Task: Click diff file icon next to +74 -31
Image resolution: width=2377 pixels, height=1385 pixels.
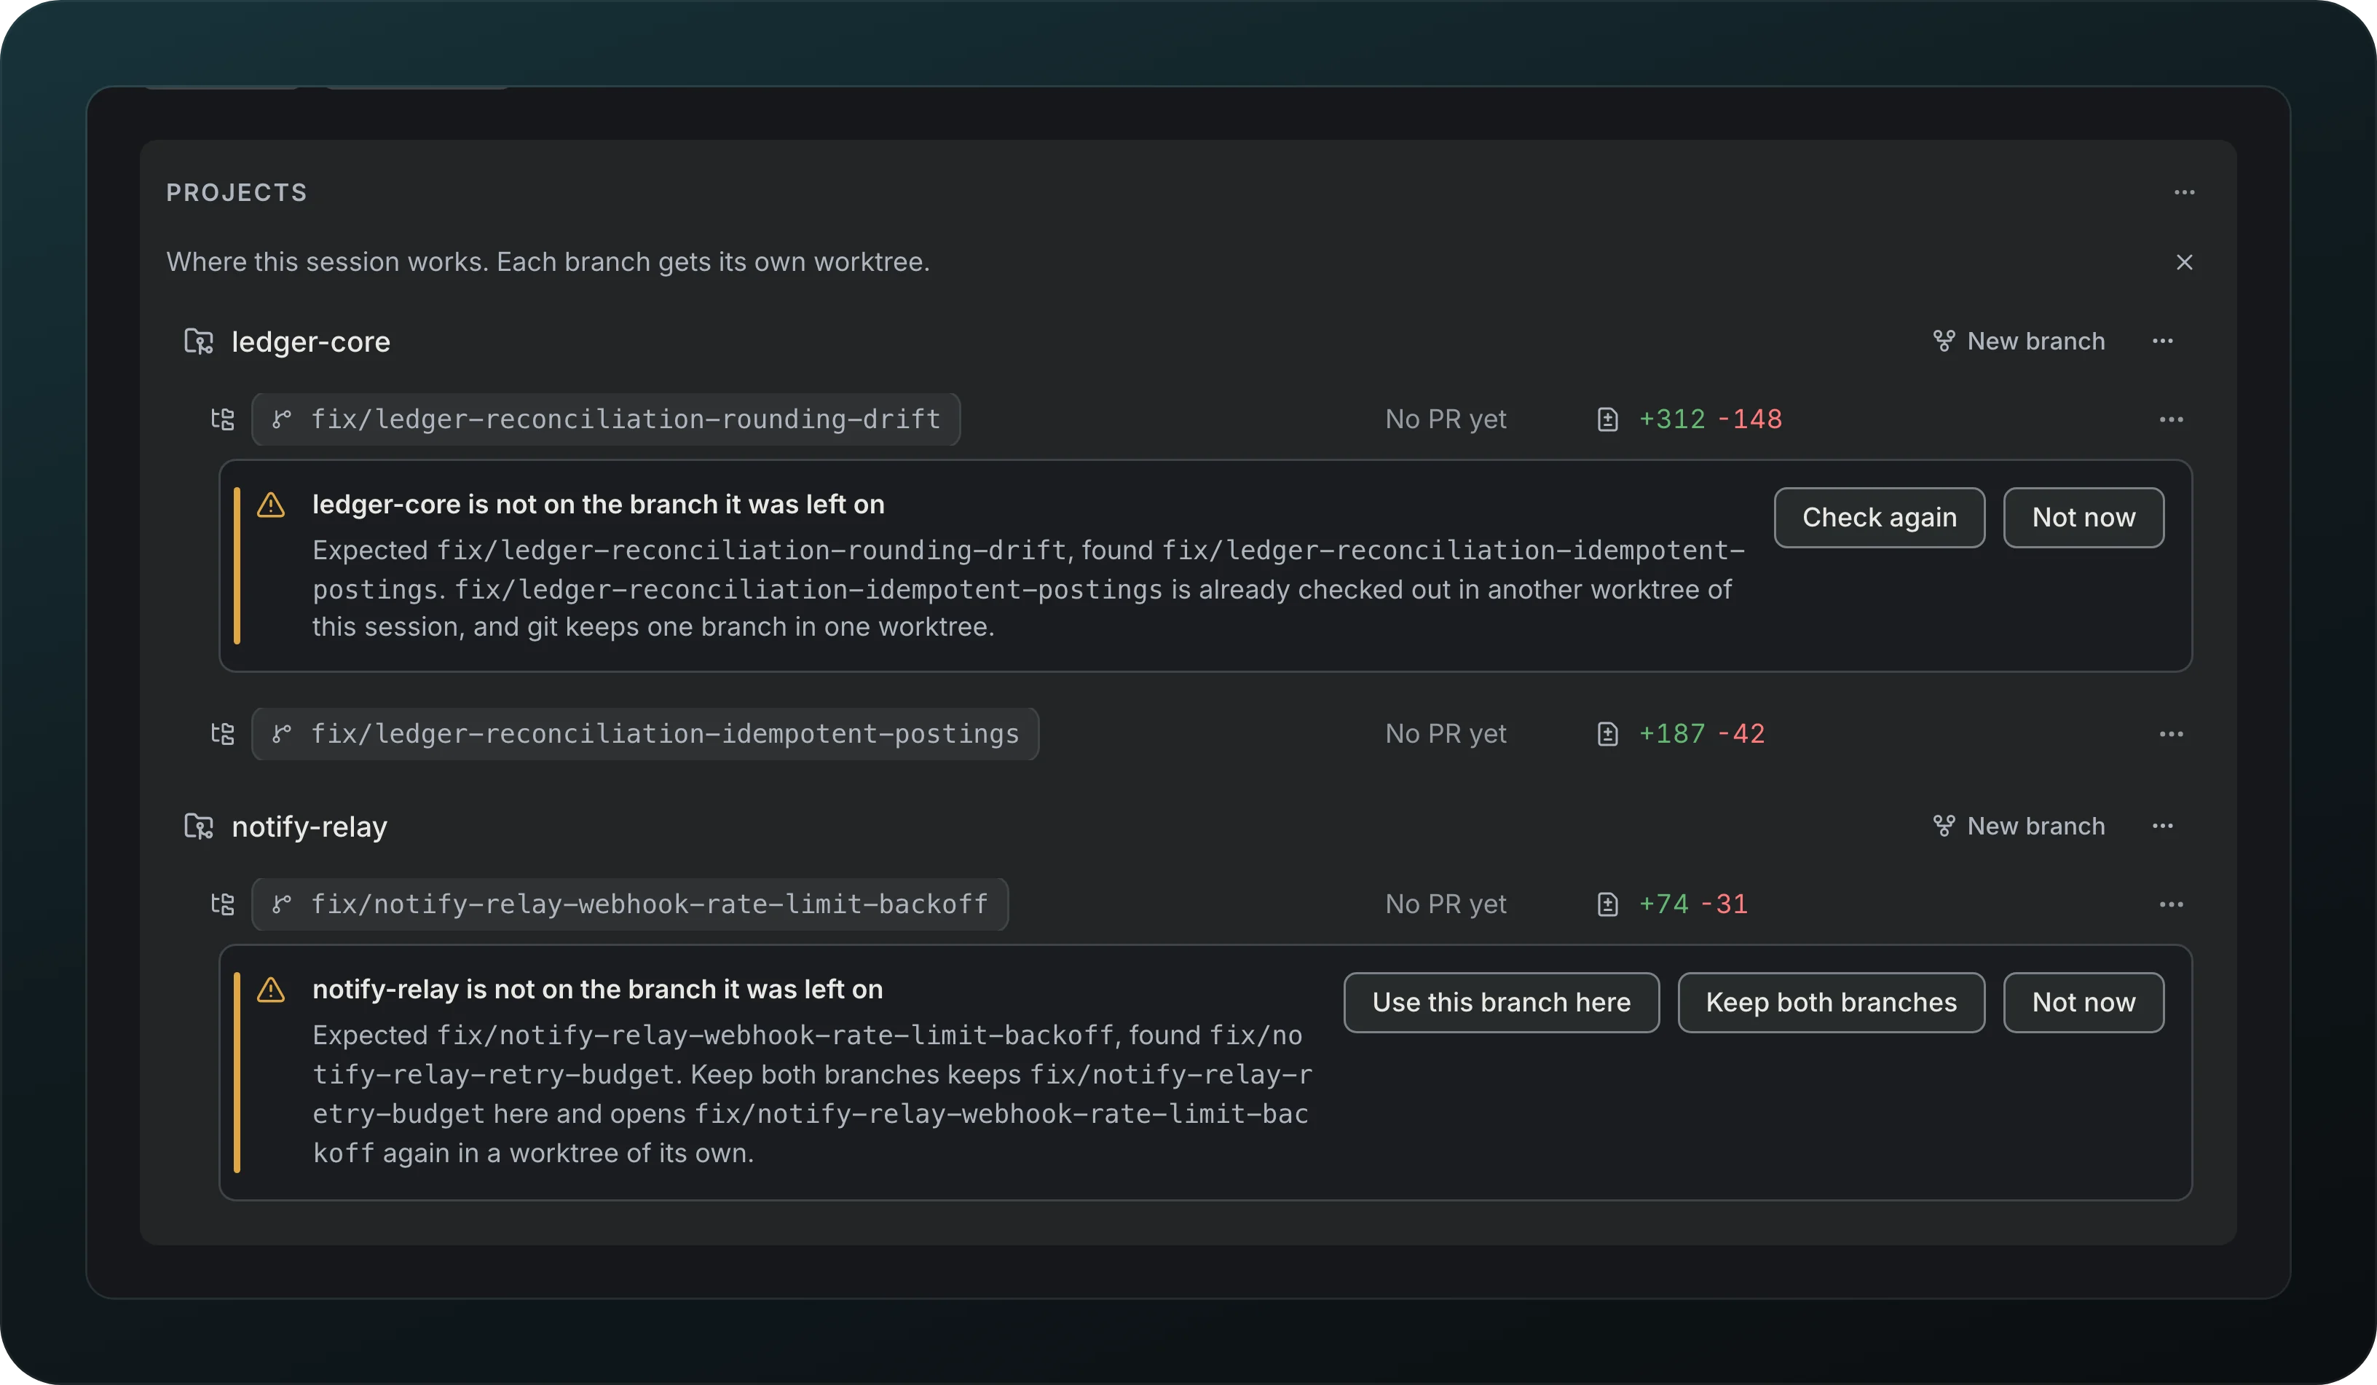Action: click(x=1607, y=904)
